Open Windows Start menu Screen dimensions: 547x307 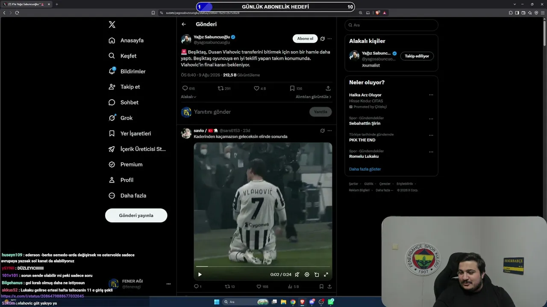point(217,302)
